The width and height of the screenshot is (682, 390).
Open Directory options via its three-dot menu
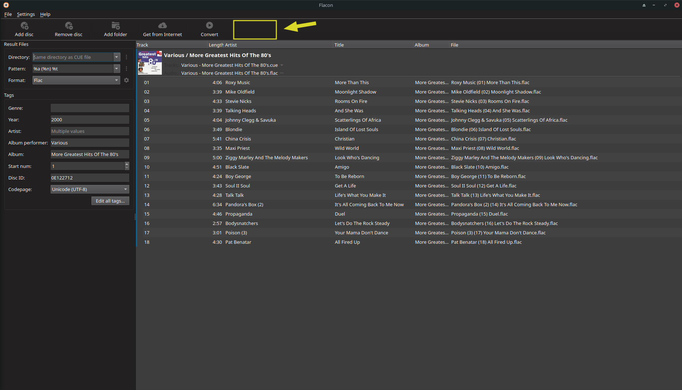[126, 57]
